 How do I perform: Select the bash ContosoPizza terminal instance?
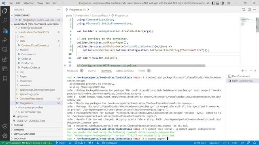pyautogui.click(x=242, y=81)
